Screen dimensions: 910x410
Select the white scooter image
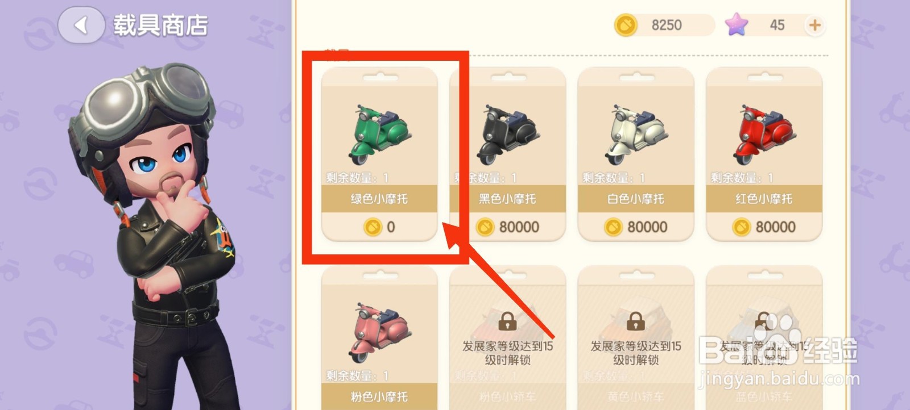coord(636,133)
